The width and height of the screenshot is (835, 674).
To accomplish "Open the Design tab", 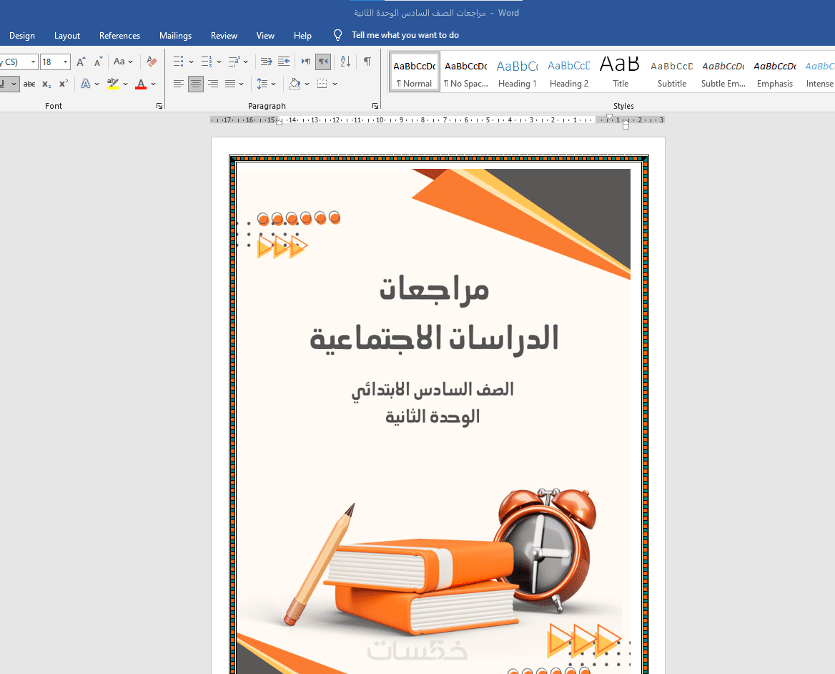I will coord(22,36).
